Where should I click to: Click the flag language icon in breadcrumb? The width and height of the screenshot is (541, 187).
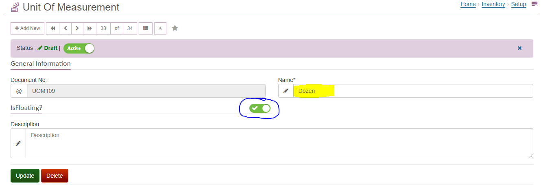[x=534, y=4]
